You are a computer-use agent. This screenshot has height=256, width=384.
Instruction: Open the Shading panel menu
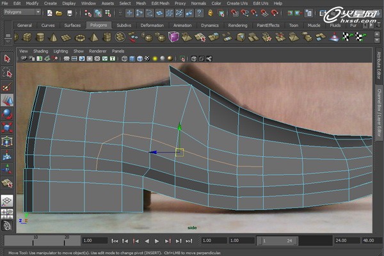[x=40, y=51]
